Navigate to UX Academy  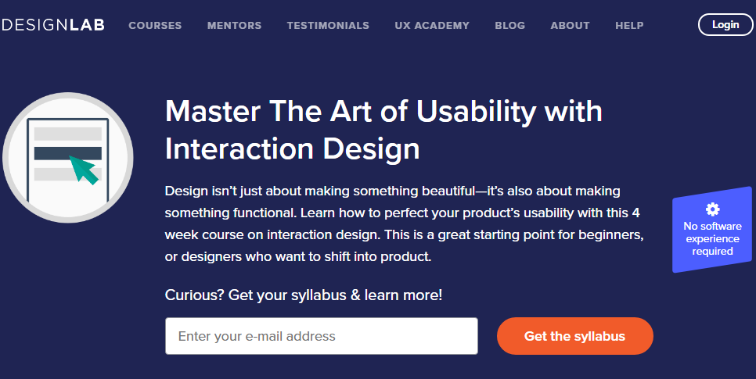click(x=432, y=26)
